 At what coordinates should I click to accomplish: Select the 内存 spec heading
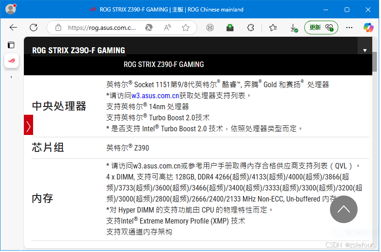pyautogui.click(x=42, y=198)
